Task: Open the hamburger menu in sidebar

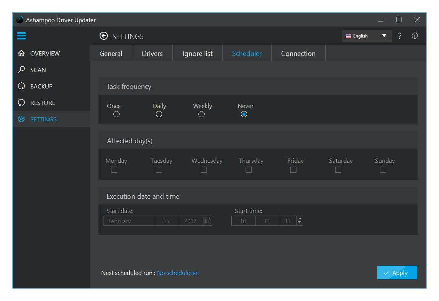Action: pos(21,36)
